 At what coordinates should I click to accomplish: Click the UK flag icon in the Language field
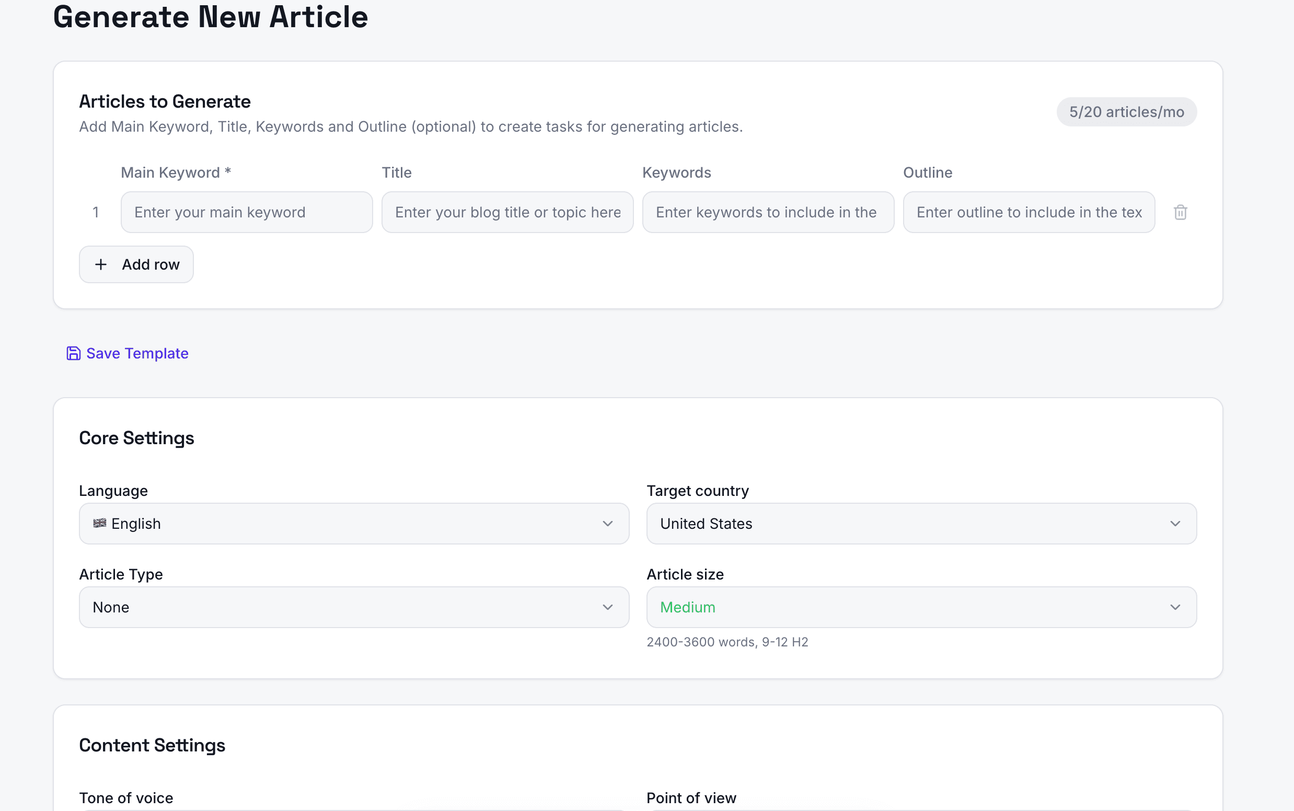[x=100, y=524]
